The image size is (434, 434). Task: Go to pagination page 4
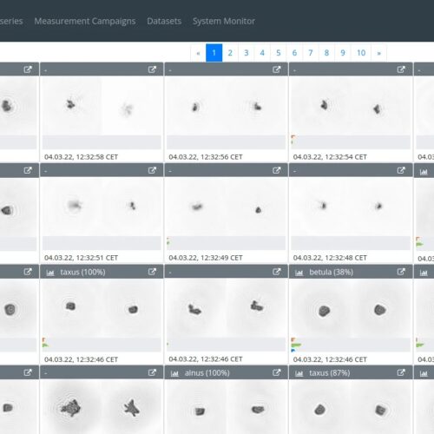[x=262, y=53]
